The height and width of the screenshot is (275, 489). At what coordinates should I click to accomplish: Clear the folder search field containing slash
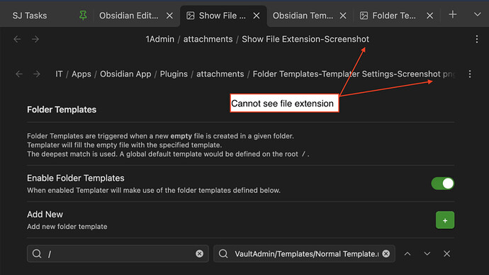[x=200, y=254]
